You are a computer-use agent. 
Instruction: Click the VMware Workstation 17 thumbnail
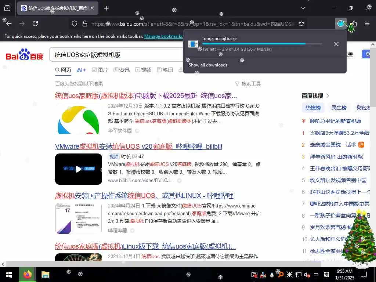click(x=79, y=218)
